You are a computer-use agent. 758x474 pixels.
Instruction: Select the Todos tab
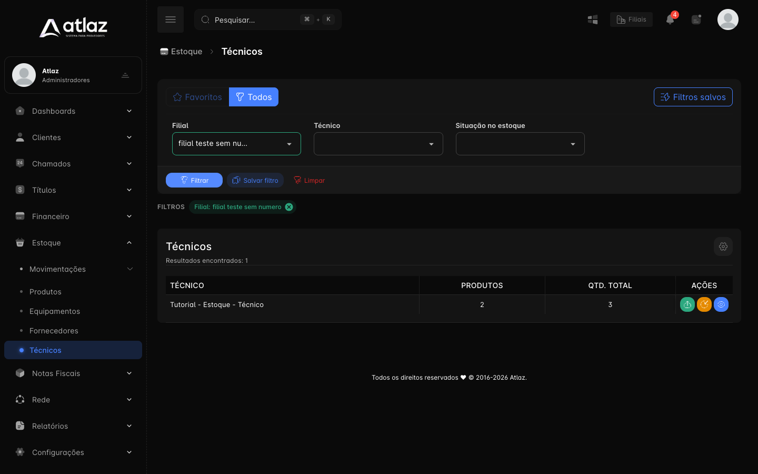[x=254, y=97]
